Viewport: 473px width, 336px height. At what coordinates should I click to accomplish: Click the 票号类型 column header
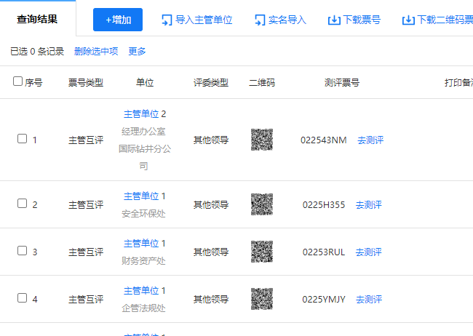coord(86,83)
